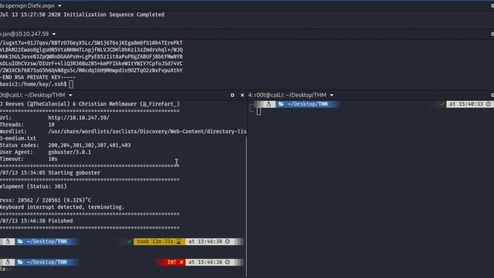Click the folder icon on the INT prompt line
Viewport: 494px width, 278px height.
click(20, 262)
